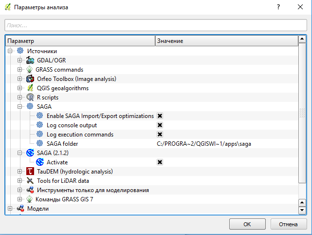Click the vertical scrollbar thumb
The height and width of the screenshot is (235, 312).
(302, 113)
